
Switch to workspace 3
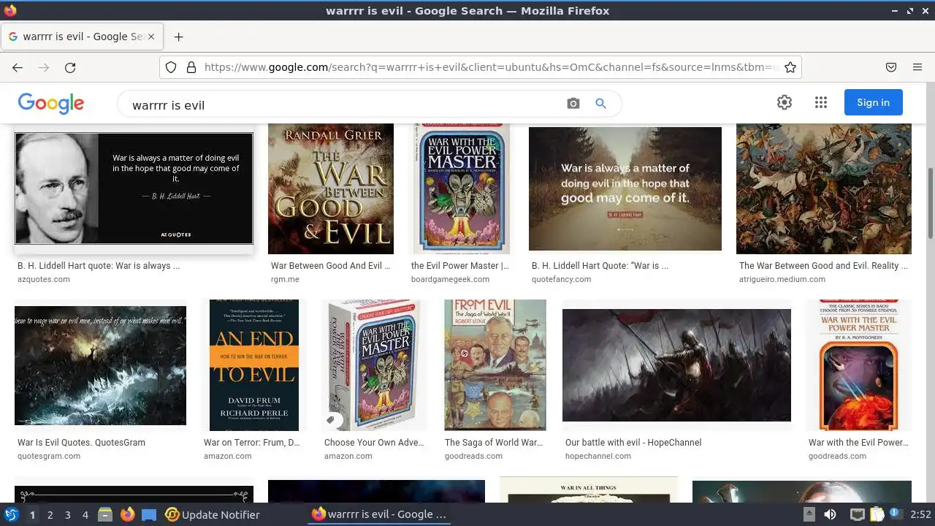pos(67,514)
